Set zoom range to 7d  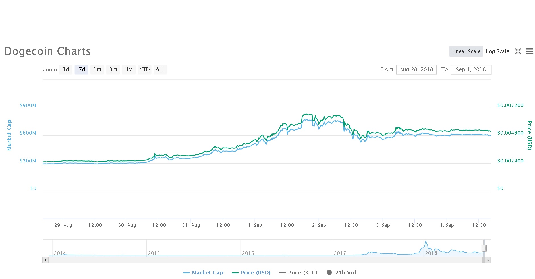click(x=82, y=69)
